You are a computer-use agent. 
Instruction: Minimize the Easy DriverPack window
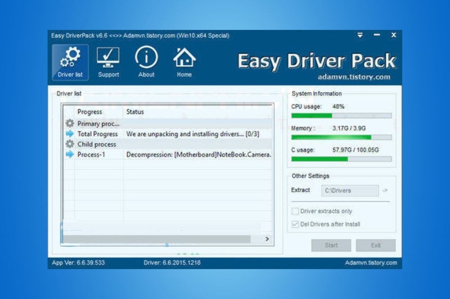[377, 35]
